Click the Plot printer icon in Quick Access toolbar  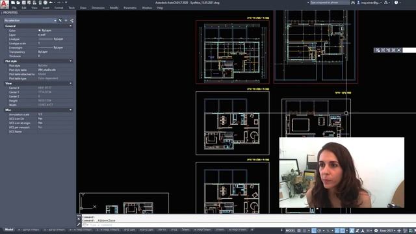point(45,3)
